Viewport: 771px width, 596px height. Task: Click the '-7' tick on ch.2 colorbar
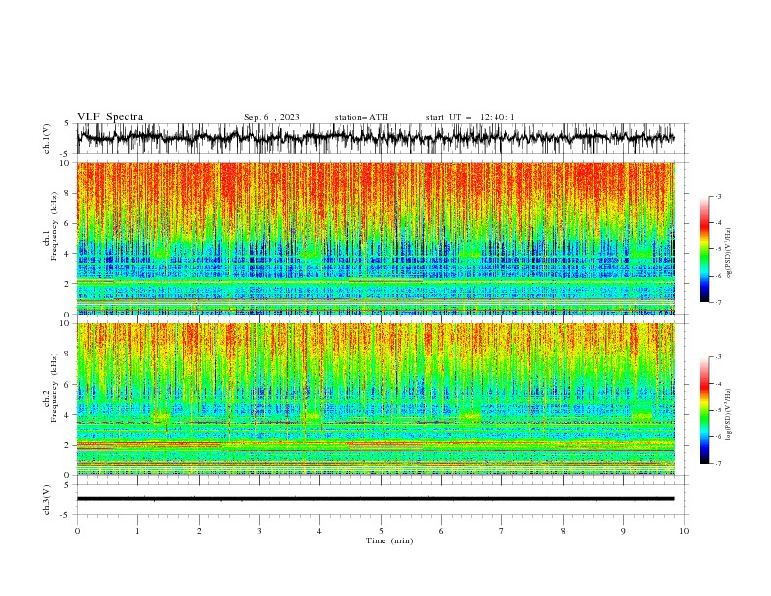pyautogui.click(x=717, y=463)
